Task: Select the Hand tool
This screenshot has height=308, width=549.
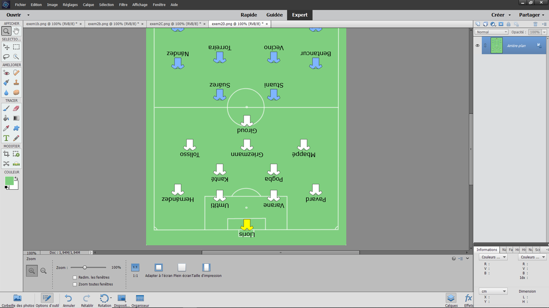Action: point(16,31)
